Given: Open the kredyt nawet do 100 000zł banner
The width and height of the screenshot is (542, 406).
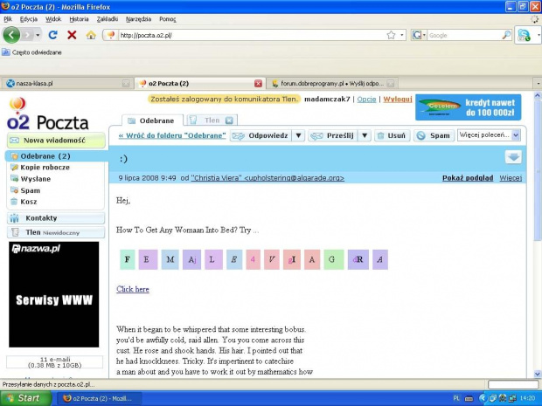Looking at the screenshot, I should 468,107.
